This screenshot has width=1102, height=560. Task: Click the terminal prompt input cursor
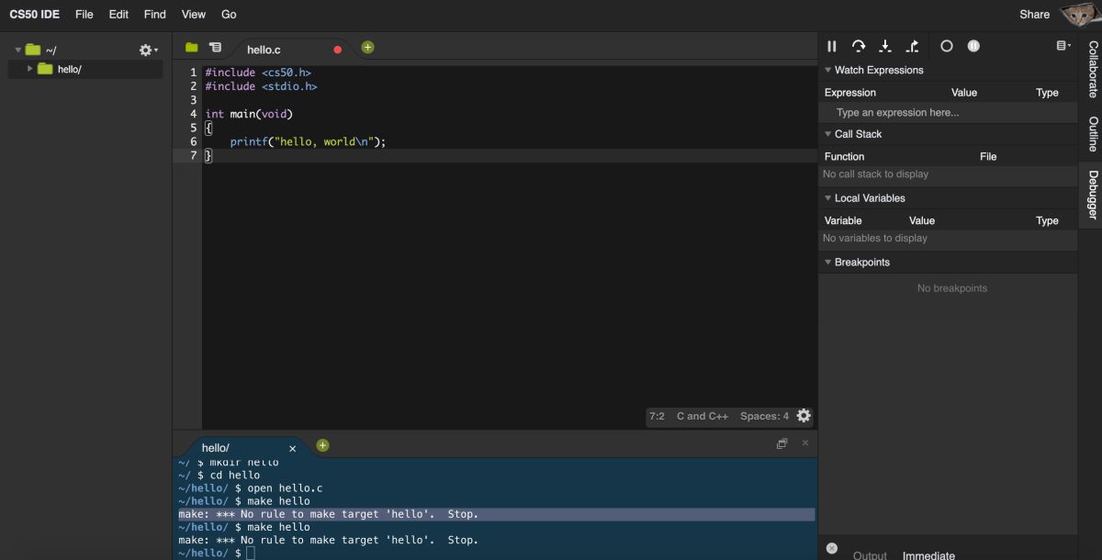pos(250,553)
